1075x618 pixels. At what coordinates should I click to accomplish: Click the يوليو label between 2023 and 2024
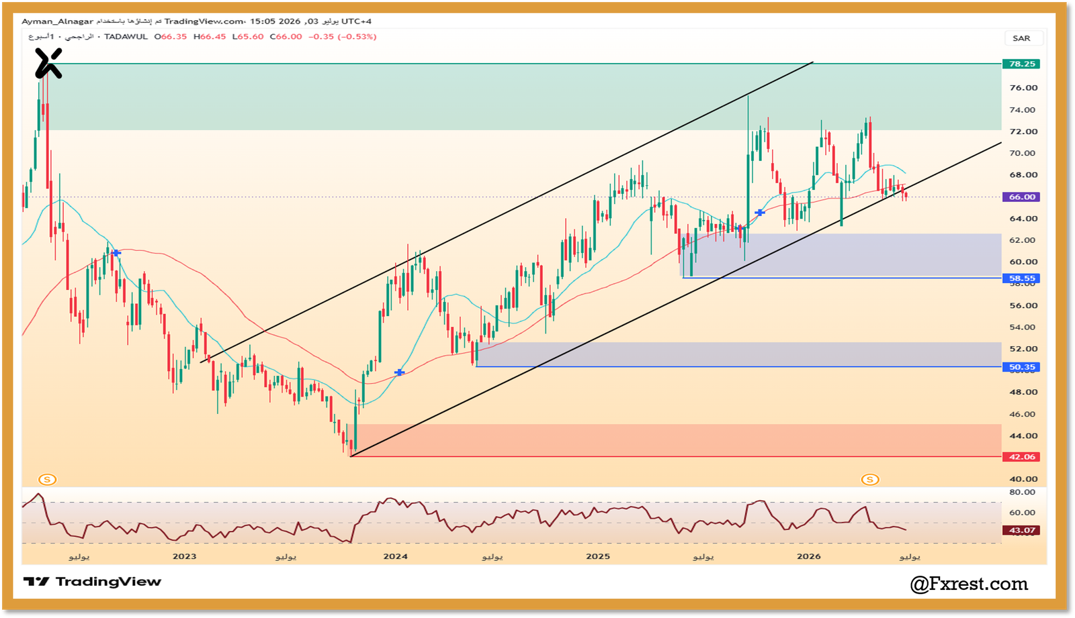(x=286, y=557)
